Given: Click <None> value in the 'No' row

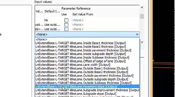Looking at the screenshot, I should (x=78, y=20).
